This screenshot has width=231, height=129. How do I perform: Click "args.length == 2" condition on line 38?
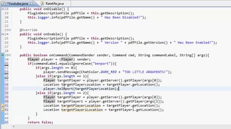(69, 93)
